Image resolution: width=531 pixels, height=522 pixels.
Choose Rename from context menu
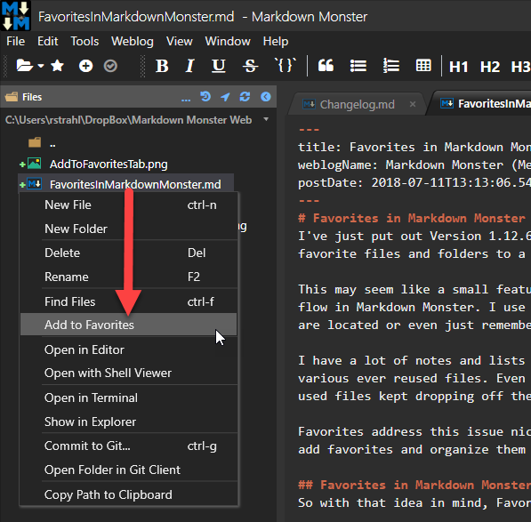129,277
